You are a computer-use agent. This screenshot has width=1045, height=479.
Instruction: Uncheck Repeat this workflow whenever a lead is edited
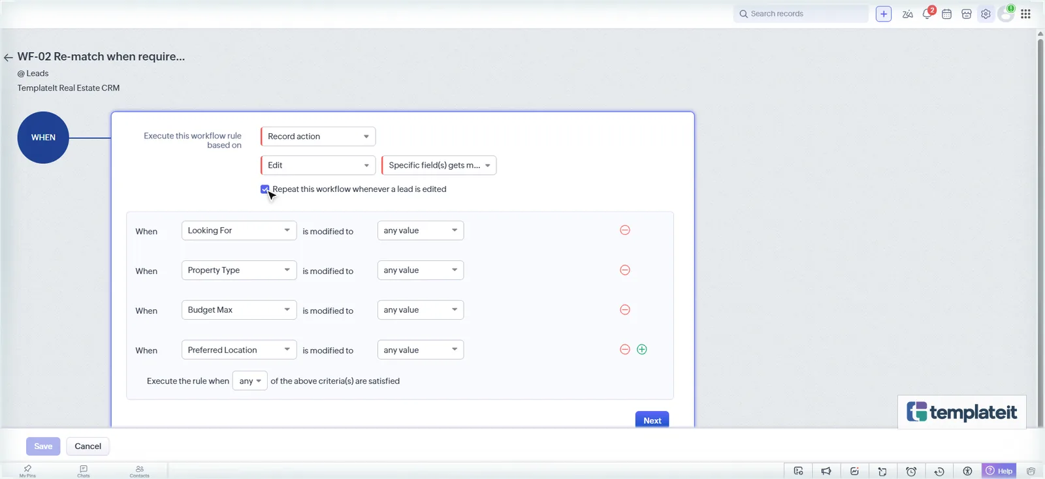[265, 189]
